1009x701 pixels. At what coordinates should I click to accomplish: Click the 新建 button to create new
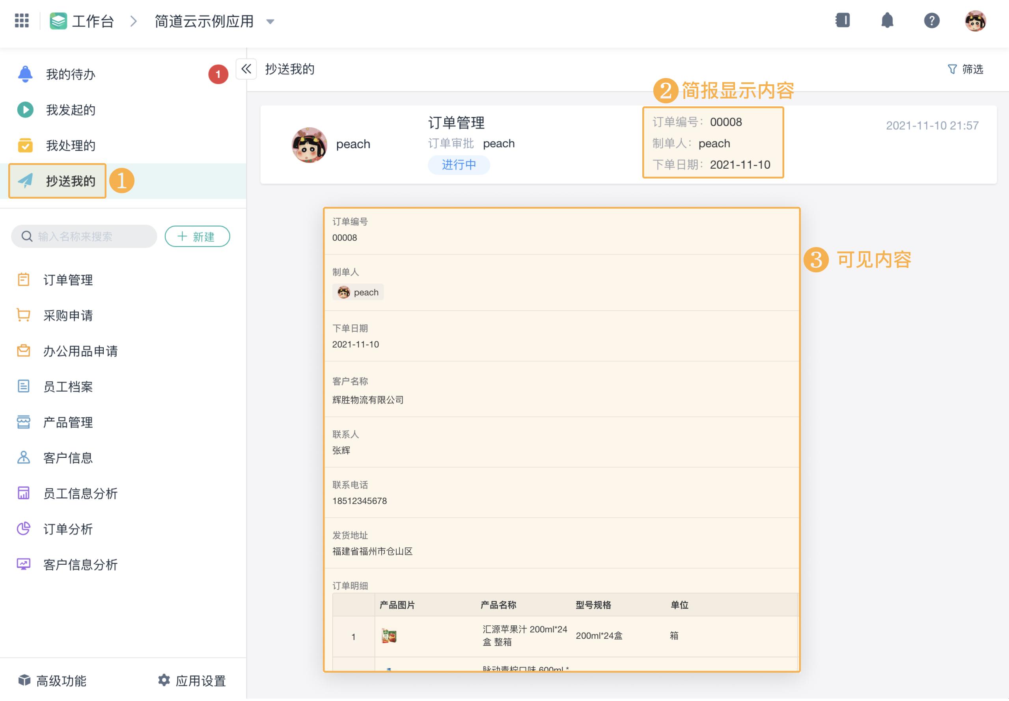click(x=197, y=236)
